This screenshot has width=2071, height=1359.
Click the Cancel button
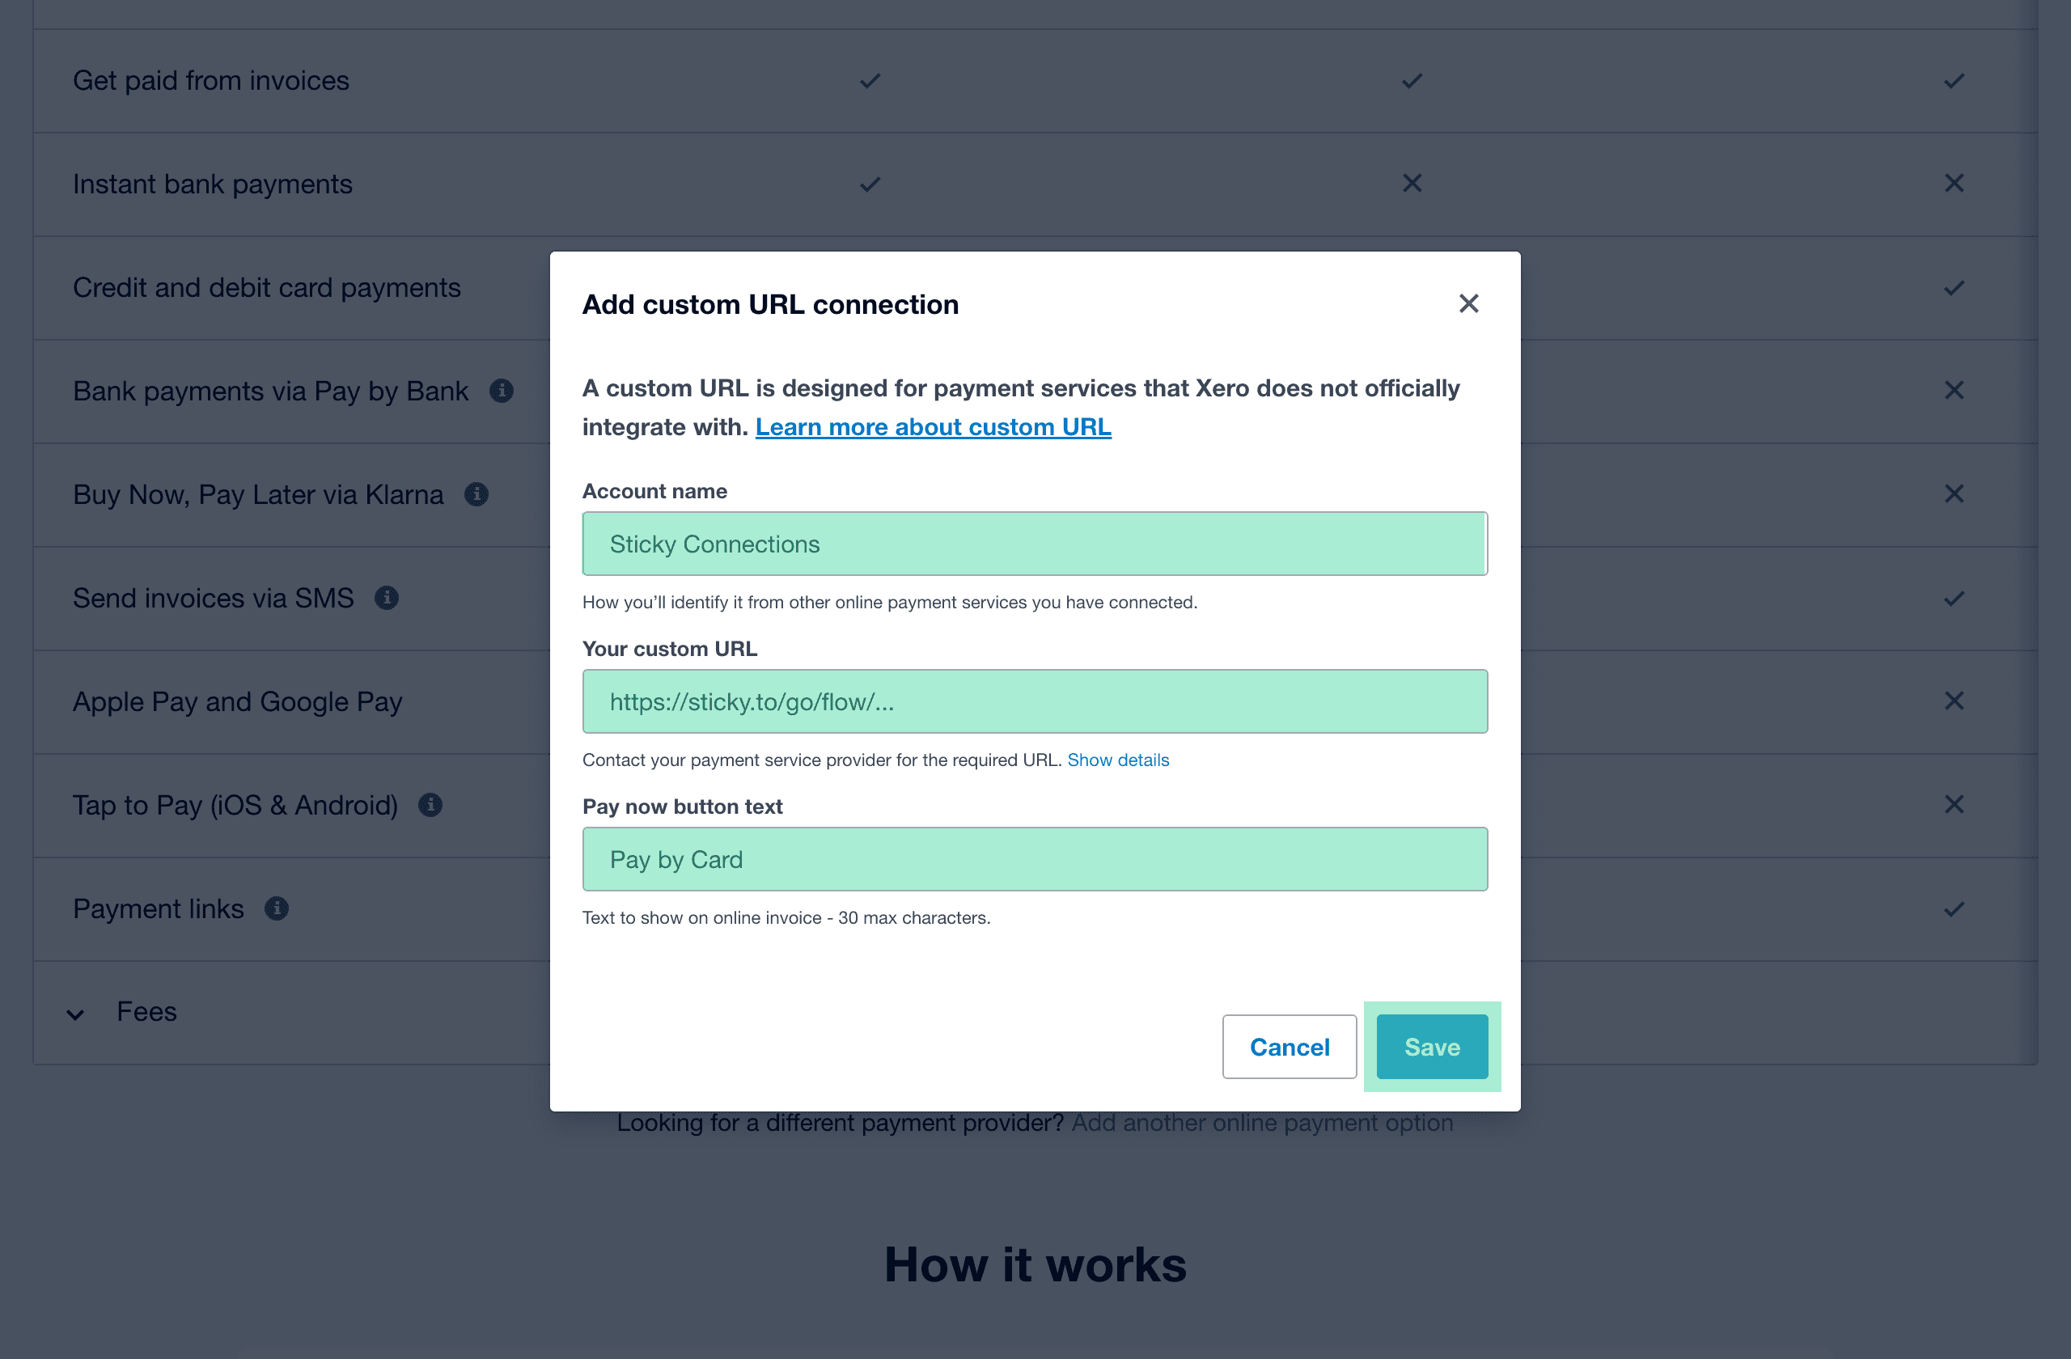pyautogui.click(x=1289, y=1047)
